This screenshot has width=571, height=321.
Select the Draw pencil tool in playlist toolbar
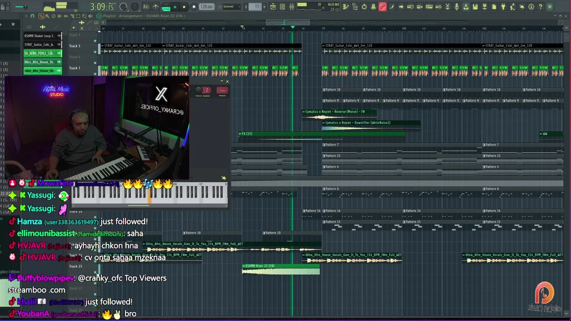[41, 16]
